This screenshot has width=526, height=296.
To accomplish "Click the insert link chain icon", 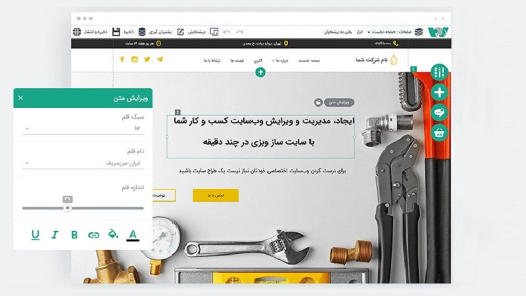I will tap(93, 235).
